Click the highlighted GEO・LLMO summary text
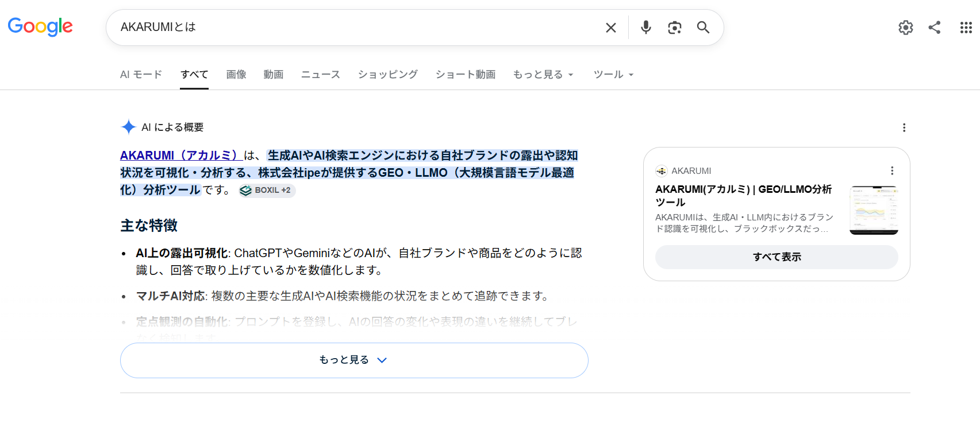Viewport: 980px width, 427px height. [x=349, y=173]
